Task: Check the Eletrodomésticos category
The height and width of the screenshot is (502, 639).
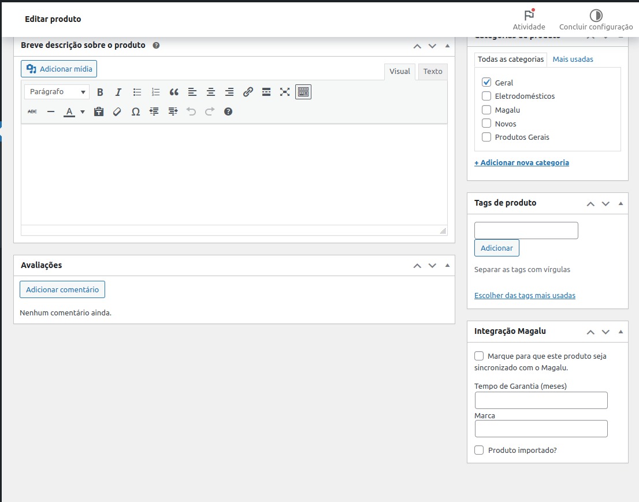Action: tap(486, 96)
